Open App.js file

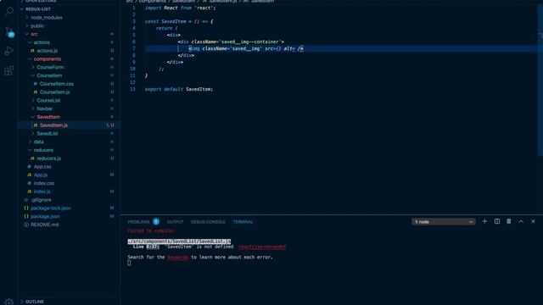click(41, 175)
